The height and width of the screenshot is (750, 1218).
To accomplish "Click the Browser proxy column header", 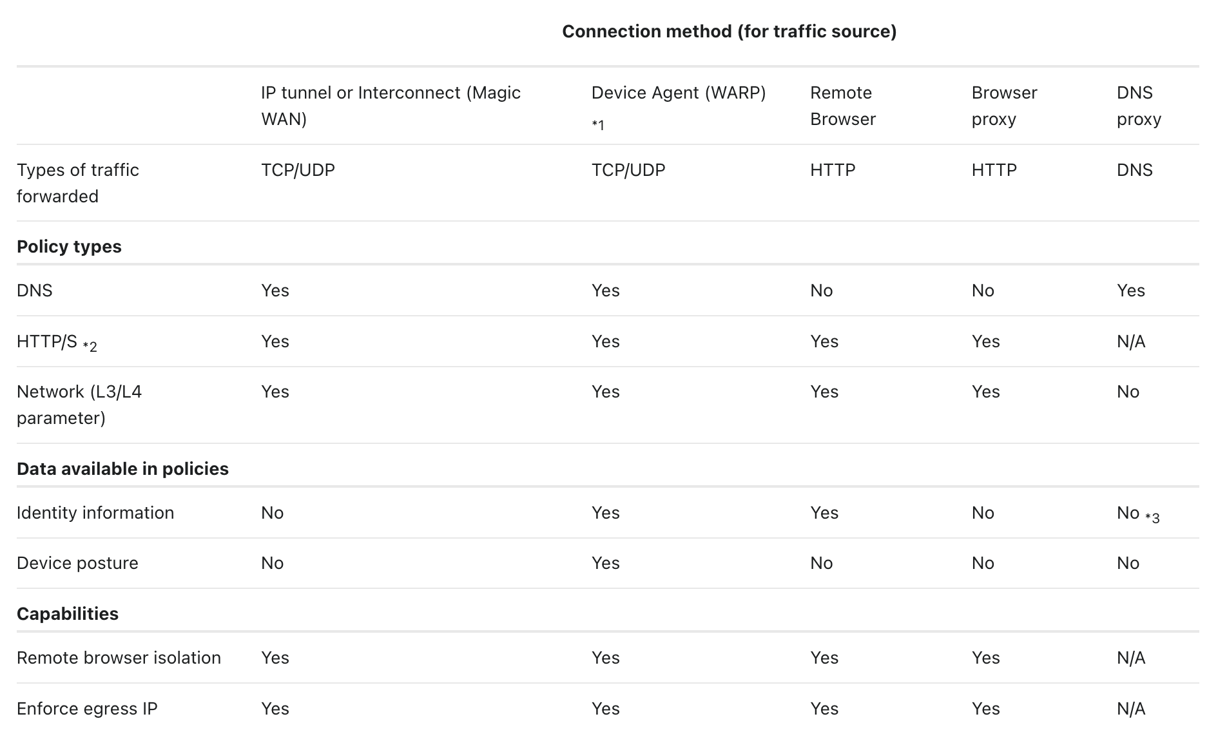I will tap(1004, 106).
